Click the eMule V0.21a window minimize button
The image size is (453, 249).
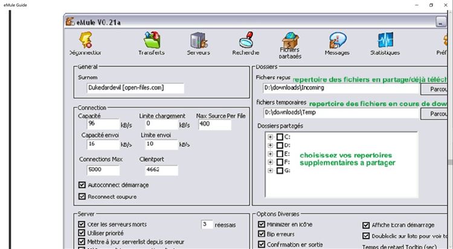440,22
